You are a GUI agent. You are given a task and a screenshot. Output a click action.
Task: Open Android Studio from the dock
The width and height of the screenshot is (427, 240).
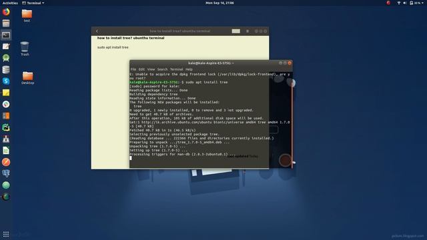[6, 58]
